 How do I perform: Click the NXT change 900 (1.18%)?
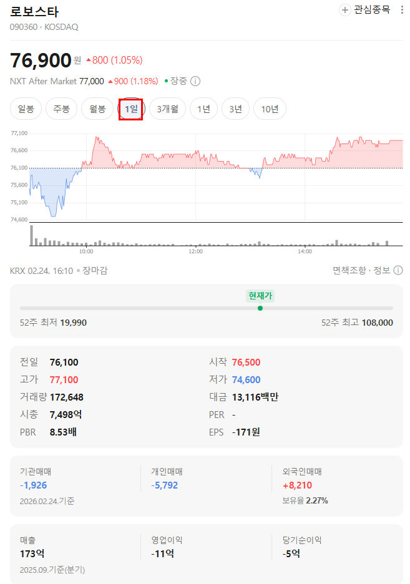133,81
